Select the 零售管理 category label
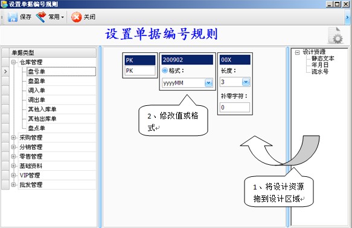This screenshot has height=228, width=352. click(x=31, y=156)
